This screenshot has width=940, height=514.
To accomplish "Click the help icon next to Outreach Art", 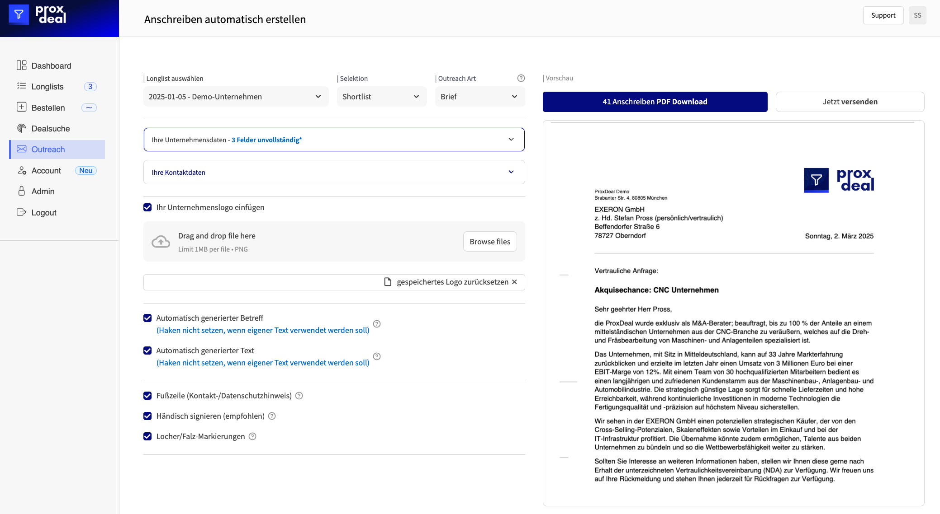I will tap(521, 78).
